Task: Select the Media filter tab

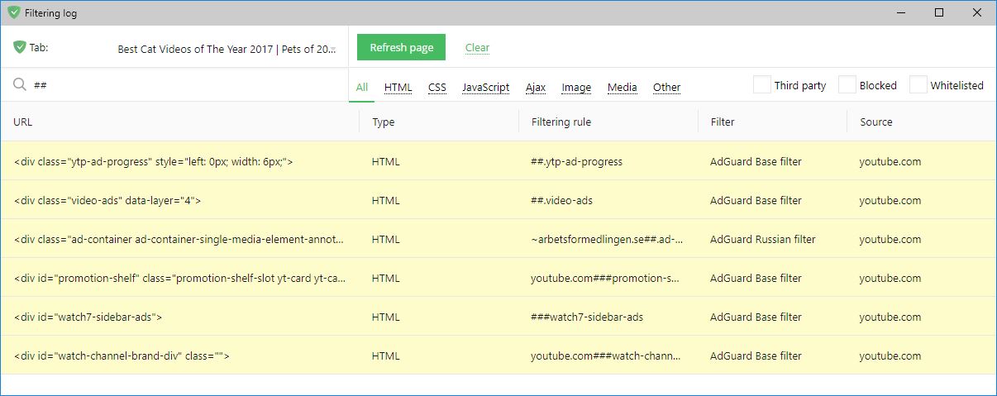Action: tap(622, 88)
